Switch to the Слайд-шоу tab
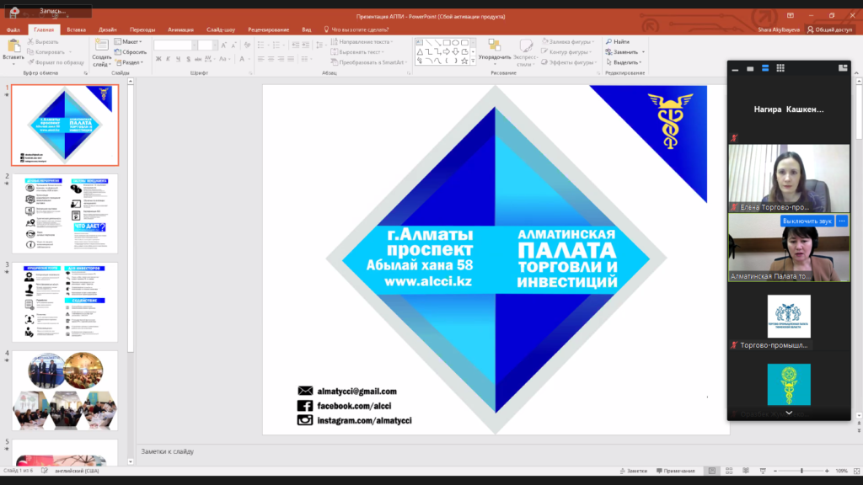 pos(221,29)
